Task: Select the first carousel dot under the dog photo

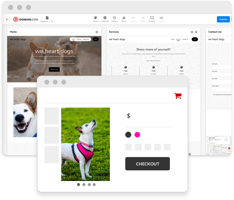Action: point(78,184)
